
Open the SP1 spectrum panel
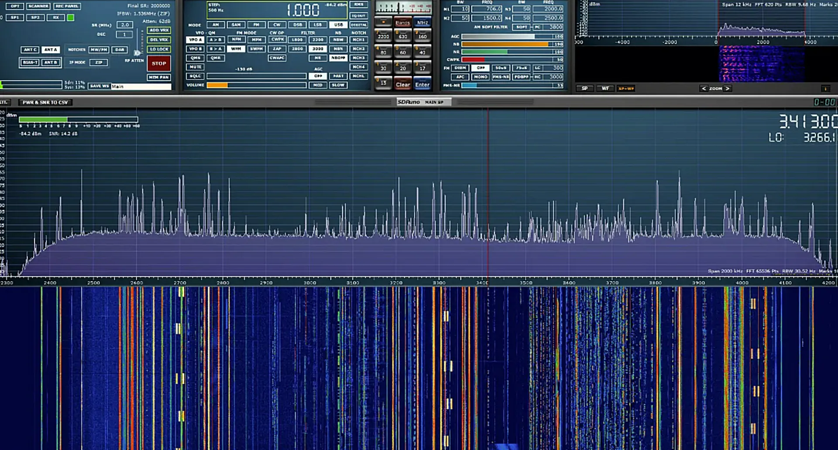coord(15,17)
